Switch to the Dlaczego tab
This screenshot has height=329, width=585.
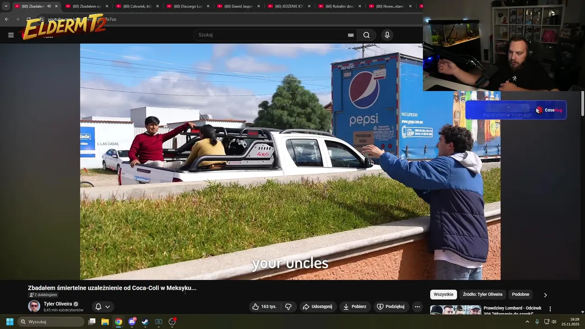pos(187,6)
